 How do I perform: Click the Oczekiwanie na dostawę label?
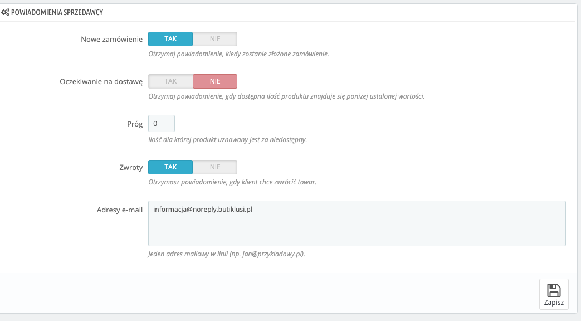(101, 81)
